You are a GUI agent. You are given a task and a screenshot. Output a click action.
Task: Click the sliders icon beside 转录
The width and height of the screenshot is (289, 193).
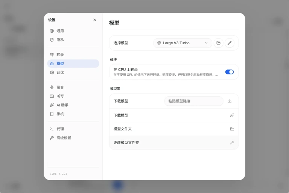pos(52,55)
